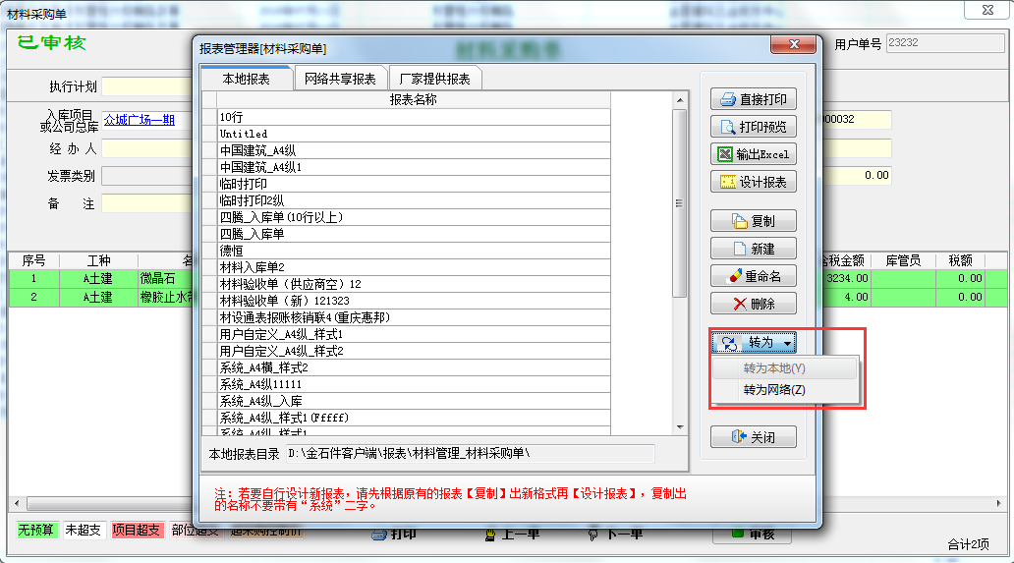Expand the 转为 dropdown button
The height and width of the screenshot is (563, 1014).
tap(753, 343)
